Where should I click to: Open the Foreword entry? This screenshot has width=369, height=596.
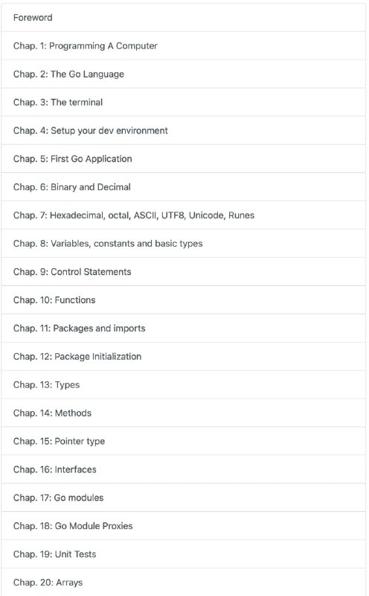click(x=183, y=17)
